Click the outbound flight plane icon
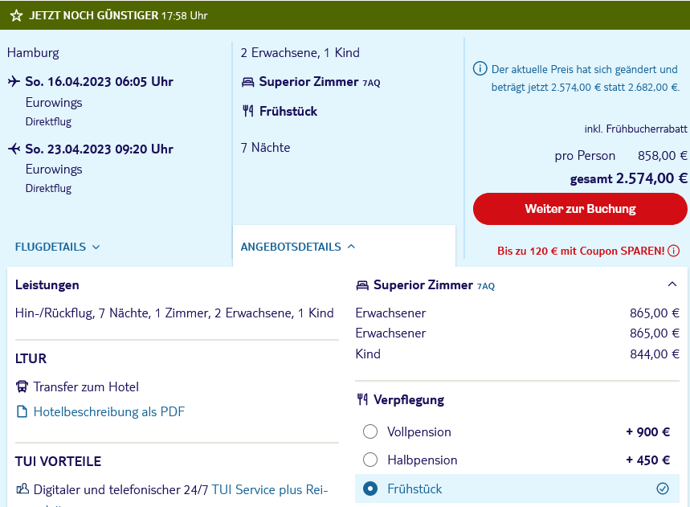The height and width of the screenshot is (507, 690). point(14,81)
